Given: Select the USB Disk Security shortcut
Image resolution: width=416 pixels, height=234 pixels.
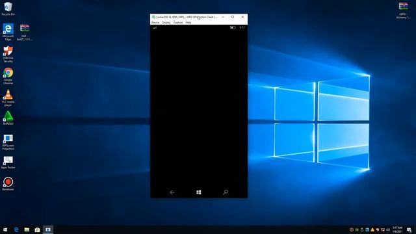Looking at the screenshot, I should tap(8, 54).
